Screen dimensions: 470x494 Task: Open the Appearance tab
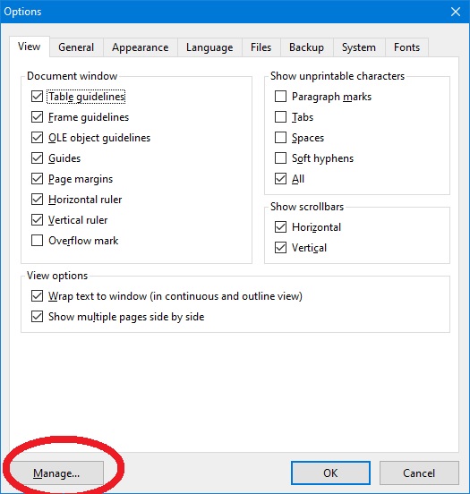(x=141, y=47)
